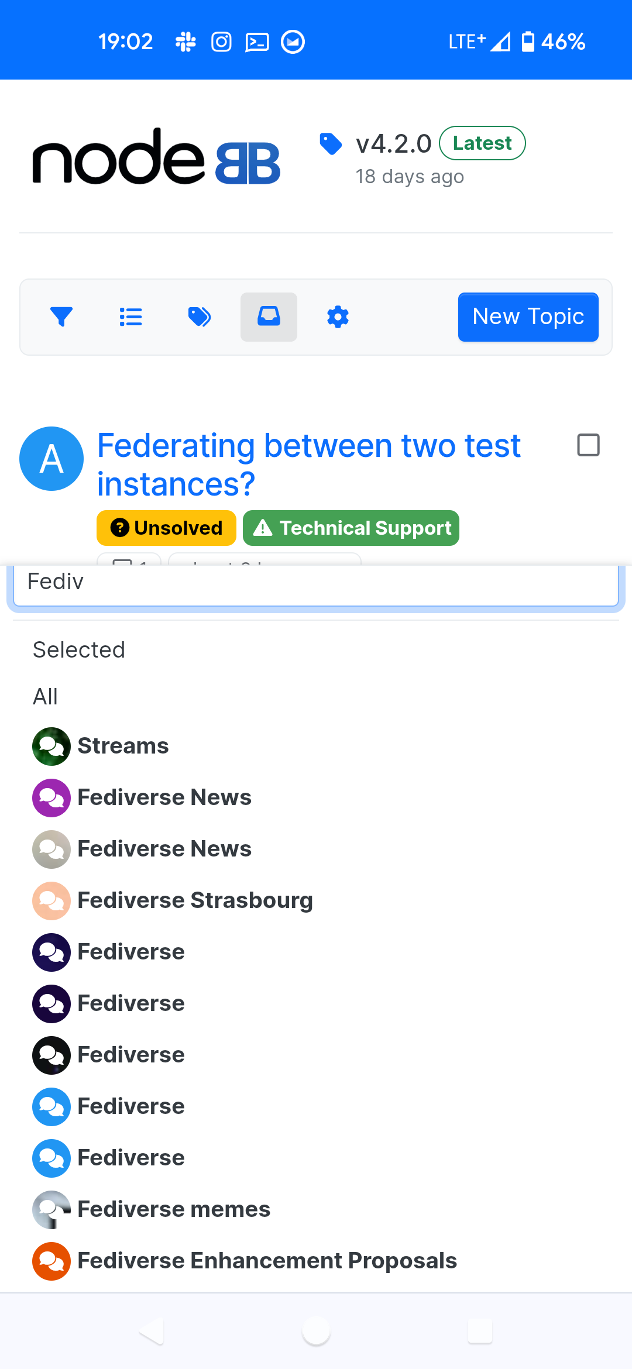
Task: Click the blue release tag icon
Action: click(331, 144)
